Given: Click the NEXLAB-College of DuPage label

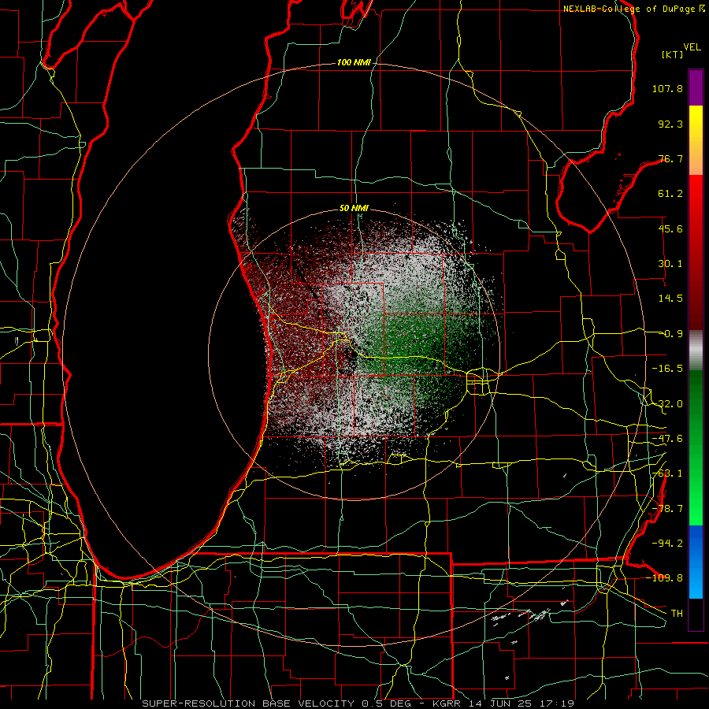Looking at the screenshot, I should coord(629,9).
